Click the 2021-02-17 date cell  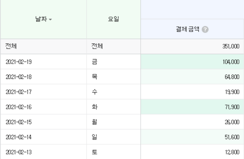coord(44,92)
